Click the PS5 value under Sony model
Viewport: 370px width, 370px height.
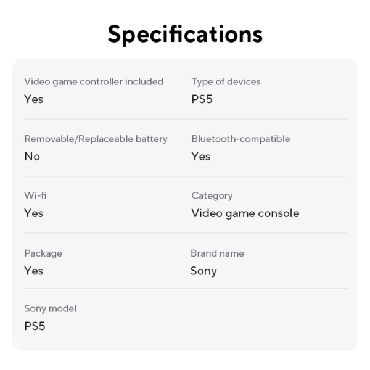(x=35, y=326)
